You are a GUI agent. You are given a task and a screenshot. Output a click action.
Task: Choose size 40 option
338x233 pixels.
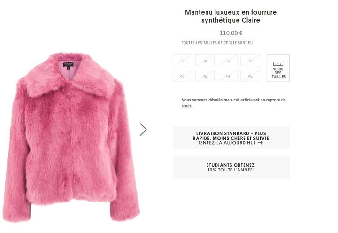tap(182, 76)
